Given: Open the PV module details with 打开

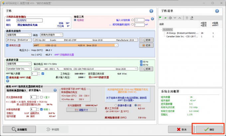Looking at the screenshot, I should point(146,40).
